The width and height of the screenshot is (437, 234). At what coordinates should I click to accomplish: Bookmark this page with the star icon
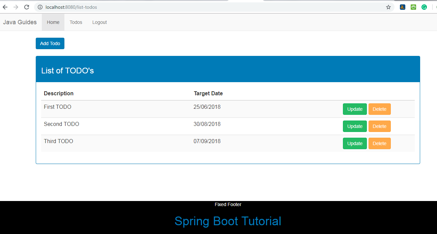tap(388, 7)
